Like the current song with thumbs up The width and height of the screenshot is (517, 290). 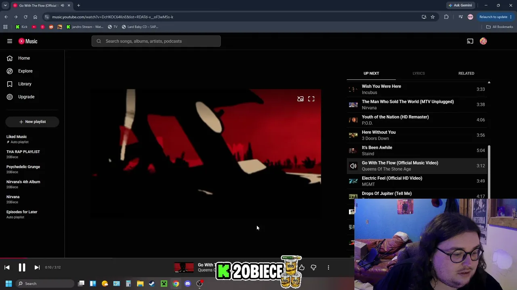(302, 267)
